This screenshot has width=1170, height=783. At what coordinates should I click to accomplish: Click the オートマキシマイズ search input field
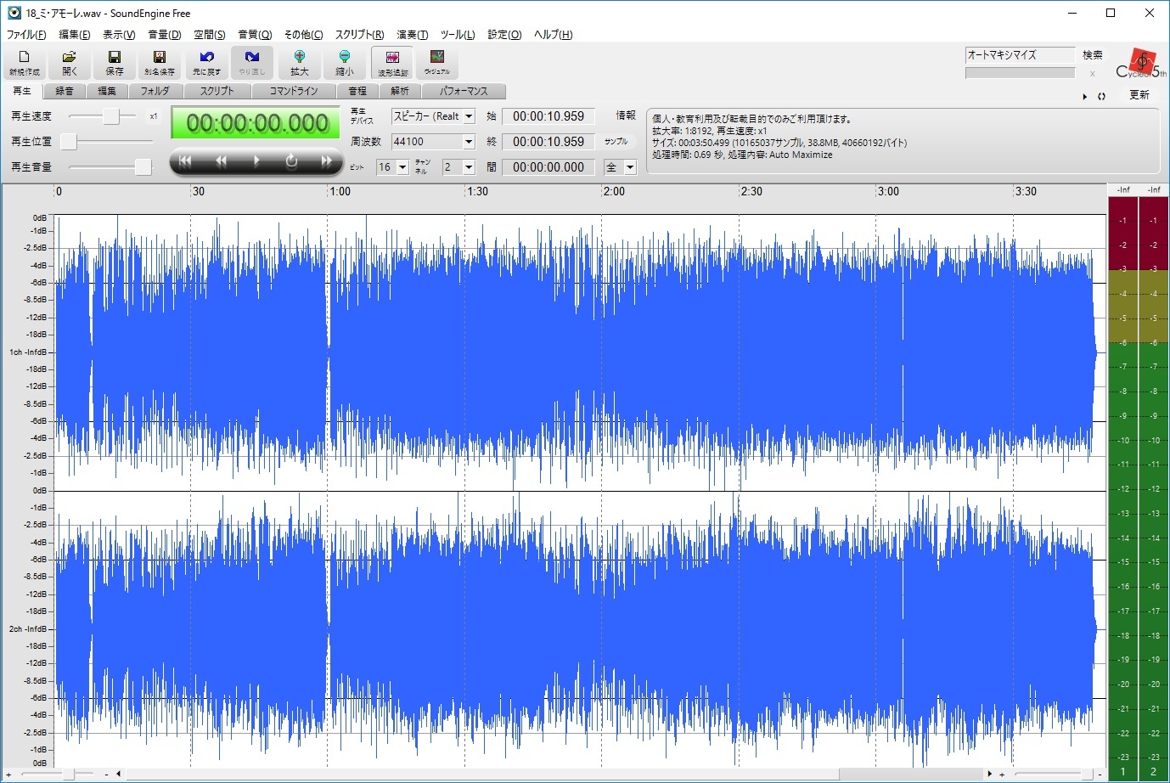pos(1020,55)
